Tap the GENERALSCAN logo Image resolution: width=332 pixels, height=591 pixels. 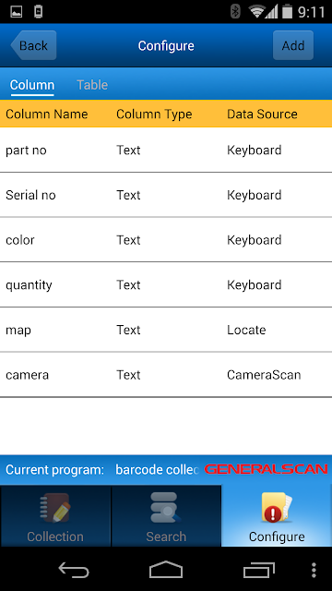[267, 469]
